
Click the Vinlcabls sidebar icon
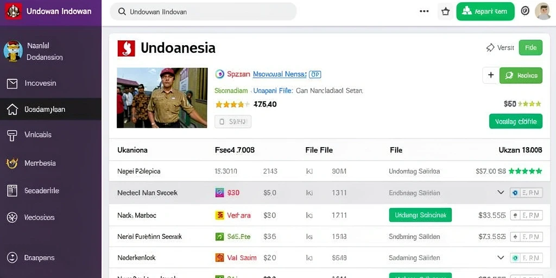pyautogui.click(x=12, y=135)
